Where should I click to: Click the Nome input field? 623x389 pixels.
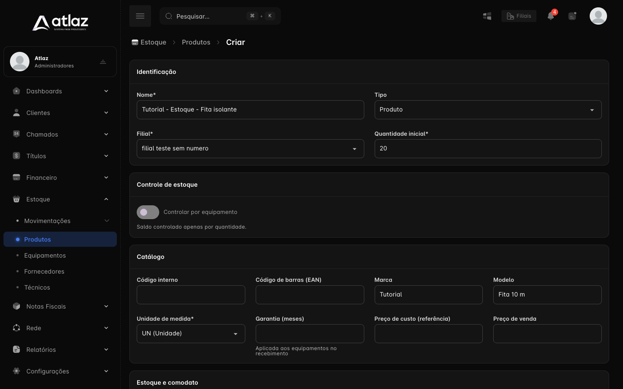click(250, 110)
